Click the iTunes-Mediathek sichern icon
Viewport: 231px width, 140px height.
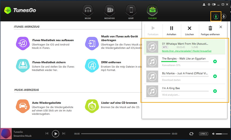coord(23,65)
